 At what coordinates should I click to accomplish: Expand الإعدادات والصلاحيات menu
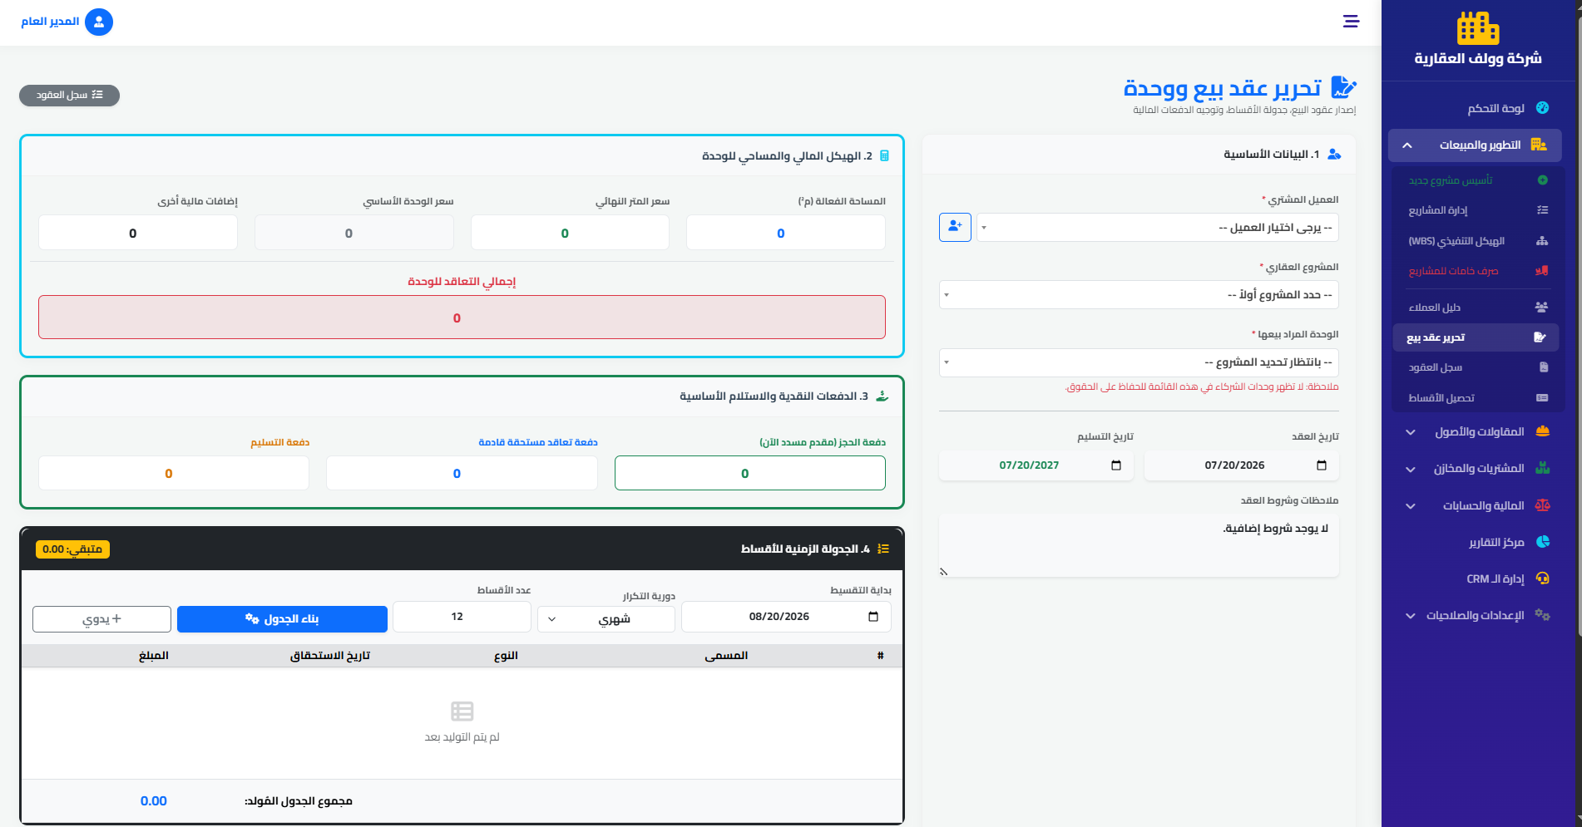click(x=1476, y=615)
